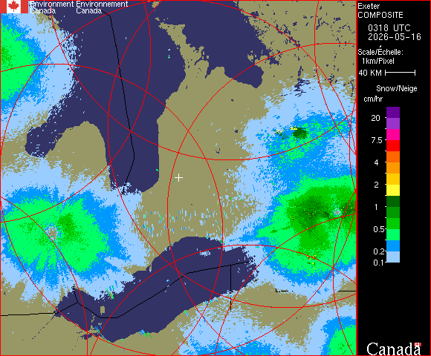Viewport: 431px width, 356px height.
Task: Click the Exeter station name label
Action: [x=369, y=7]
